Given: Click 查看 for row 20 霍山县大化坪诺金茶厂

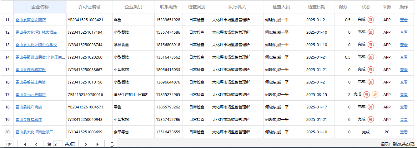Looking at the screenshot, I should click(404, 132).
